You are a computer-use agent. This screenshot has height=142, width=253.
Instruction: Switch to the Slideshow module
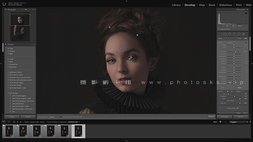coord(226,5)
